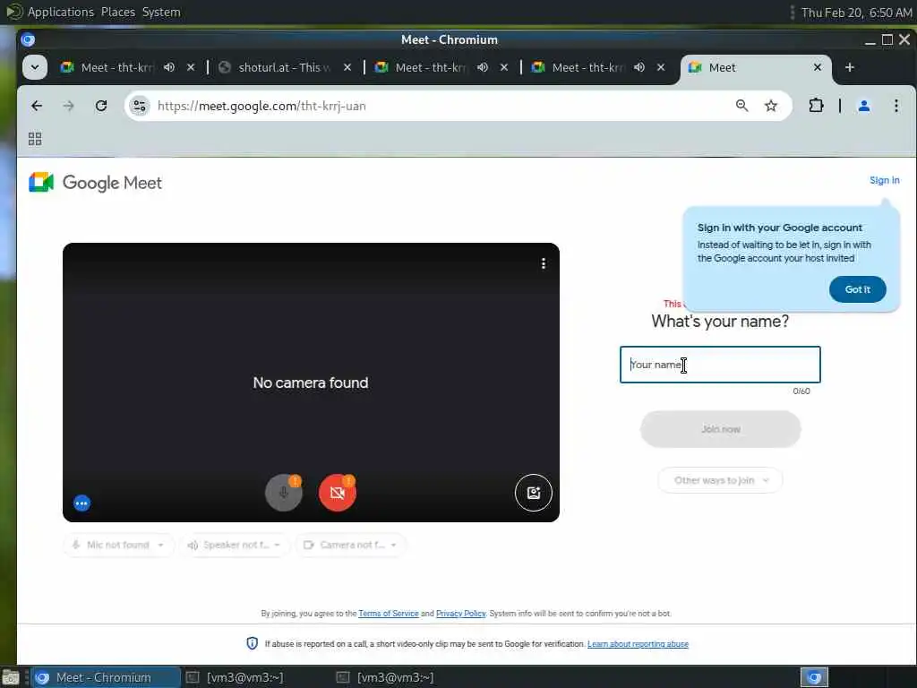Open the Extensions puzzle icon
The height and width of the screenshot is (688, 917).
pyautogui.click(x=816, y=106)
